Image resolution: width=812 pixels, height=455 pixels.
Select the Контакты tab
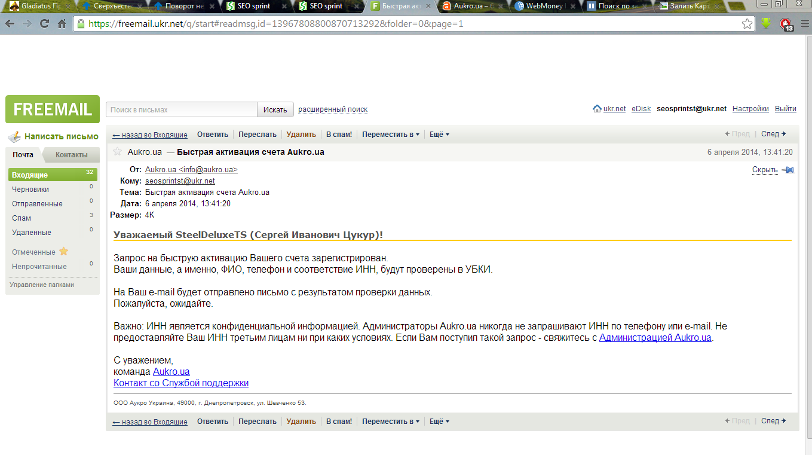tap(72, 155)
